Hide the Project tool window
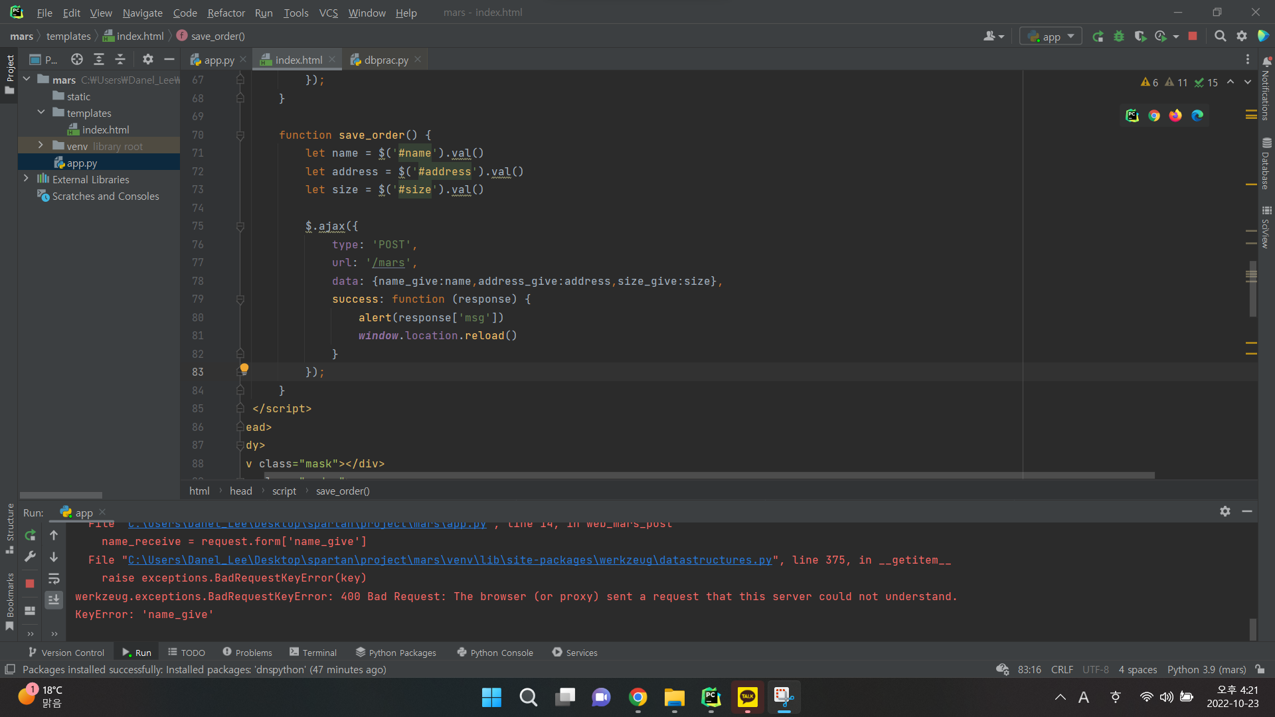This screenshot has width=1275, height=717. tap(169, 60)
